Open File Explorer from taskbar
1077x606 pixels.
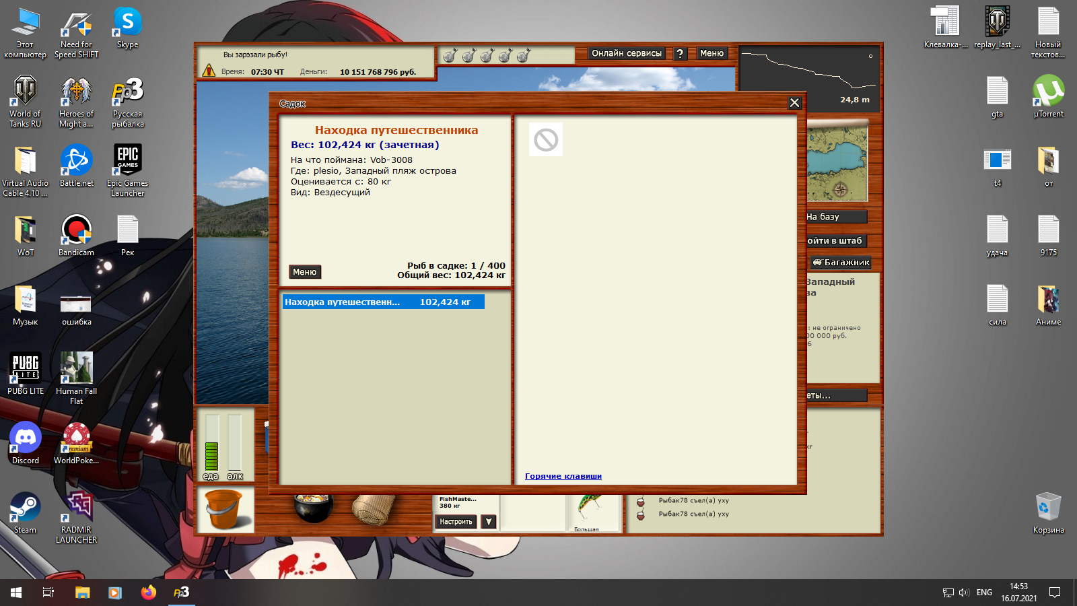[x=82, y=593]
